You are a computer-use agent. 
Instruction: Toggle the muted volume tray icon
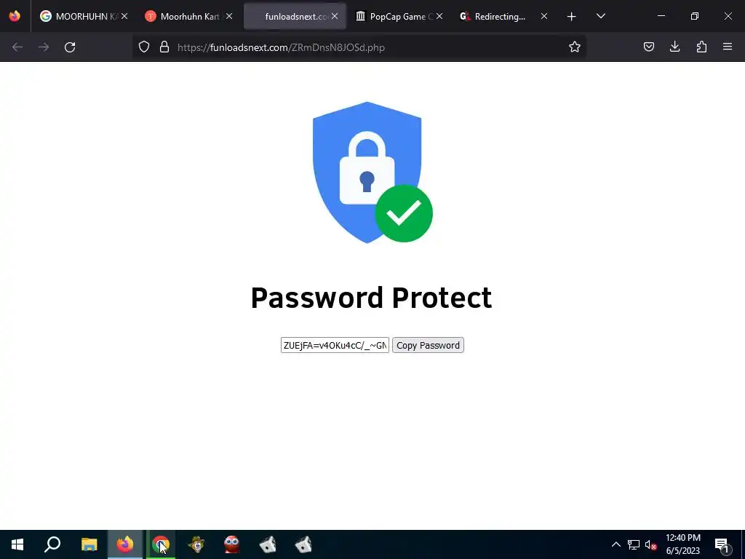point(651,544)
